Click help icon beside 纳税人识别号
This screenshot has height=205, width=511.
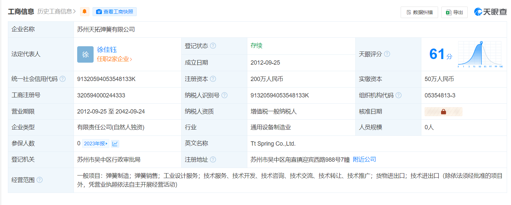tap(224, 95)
